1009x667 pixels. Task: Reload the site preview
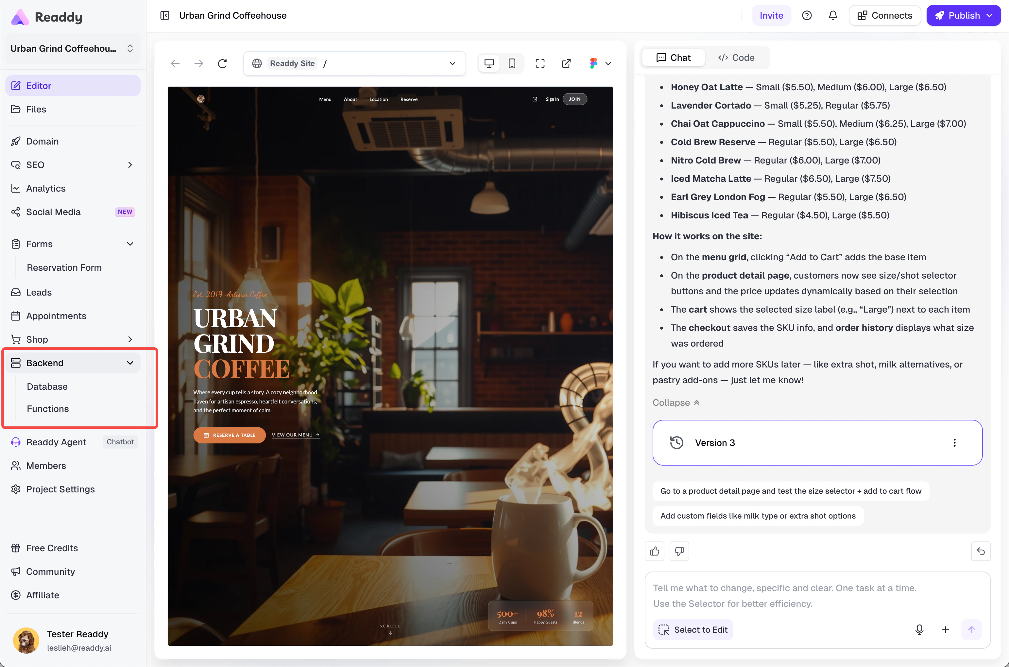(222, 63)
